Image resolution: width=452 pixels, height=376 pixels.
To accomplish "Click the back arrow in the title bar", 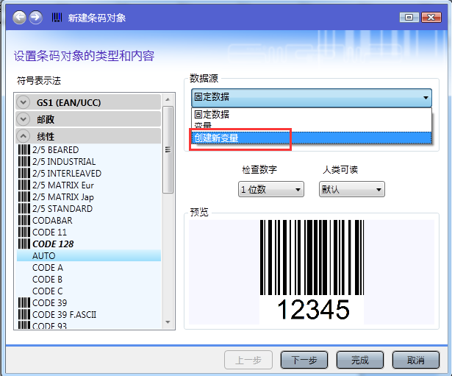I will click(19, 18).
